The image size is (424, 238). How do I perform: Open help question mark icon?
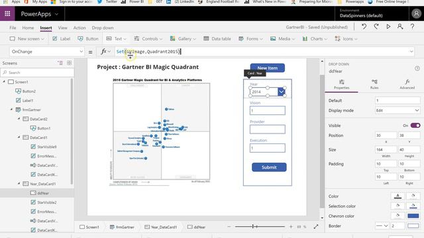tap(412, 26)
